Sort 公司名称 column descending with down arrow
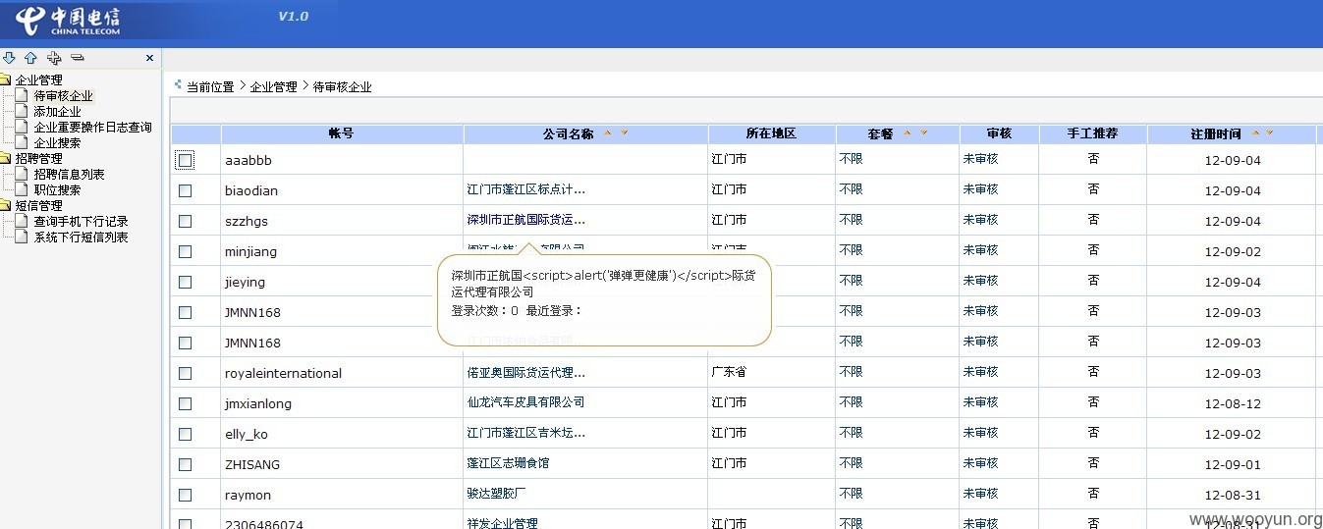Viewport: 1323px width, 529px height. [x=624, y=132]
